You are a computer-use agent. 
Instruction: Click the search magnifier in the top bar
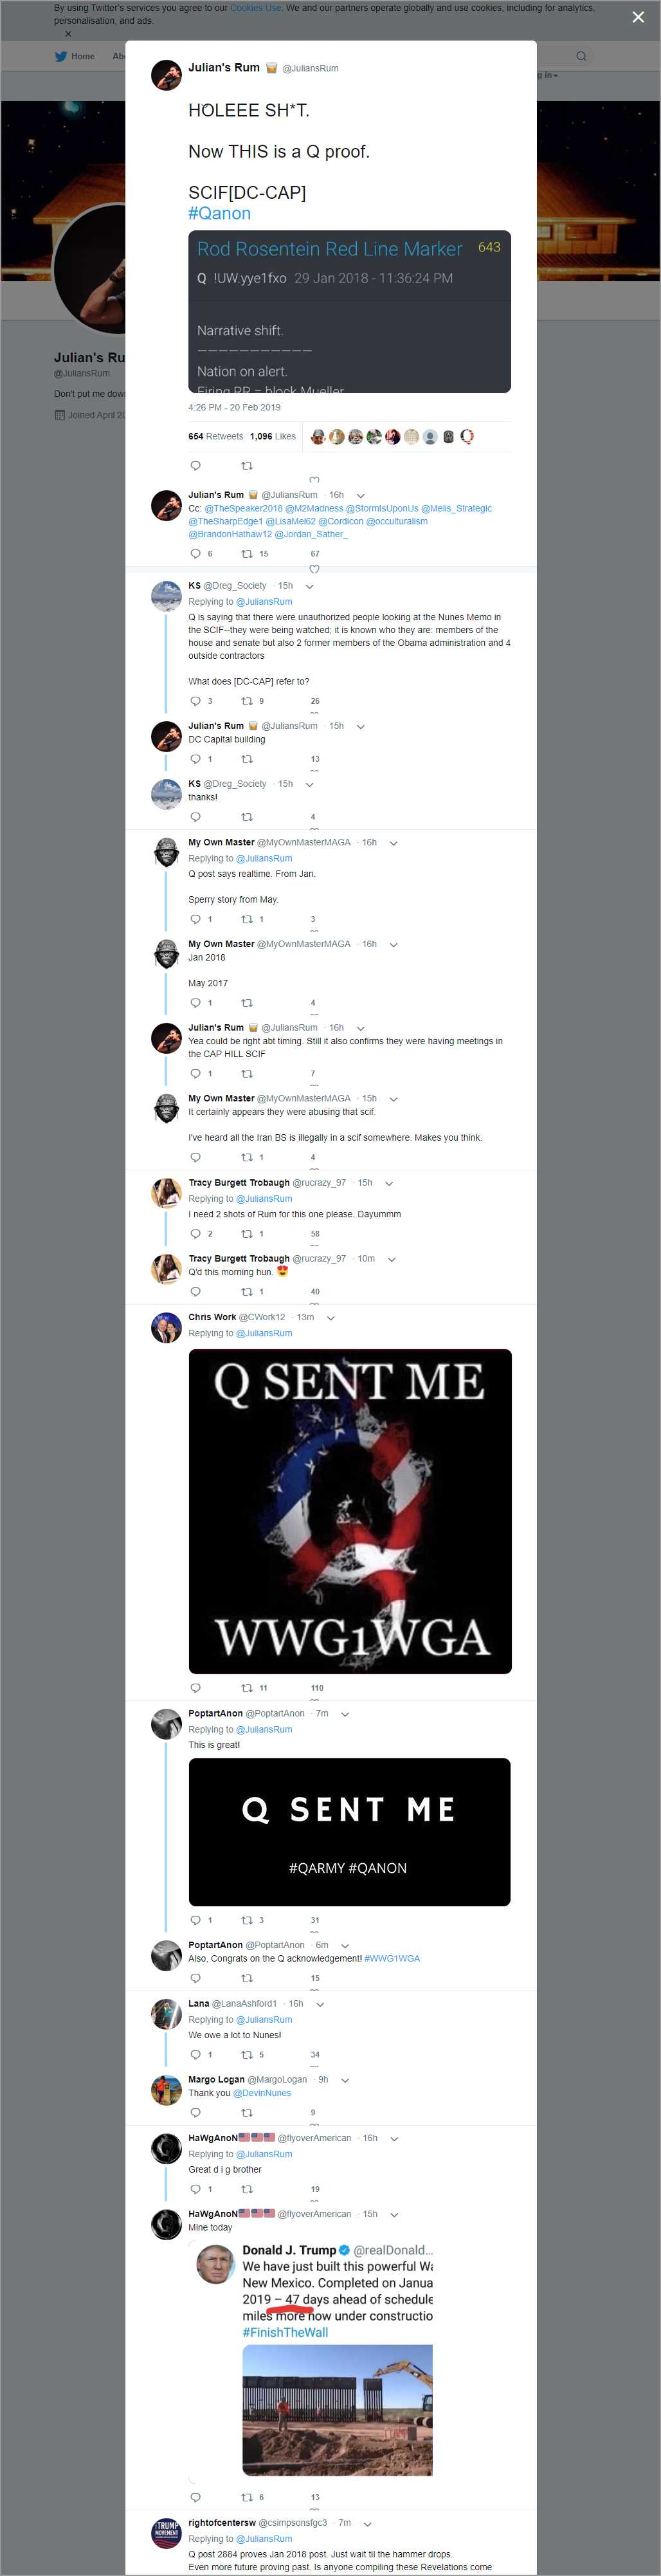tap(580, 56)
